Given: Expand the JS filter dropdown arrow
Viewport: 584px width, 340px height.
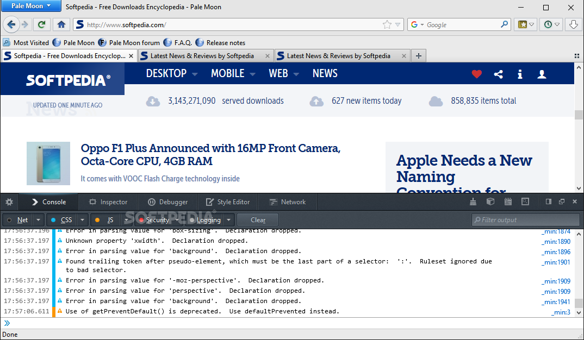Looking at the screenshot, I should (127, 220).
